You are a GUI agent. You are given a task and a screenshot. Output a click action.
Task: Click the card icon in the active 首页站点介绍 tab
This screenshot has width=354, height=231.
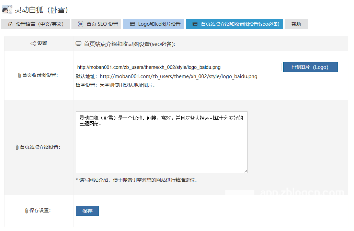195,24
